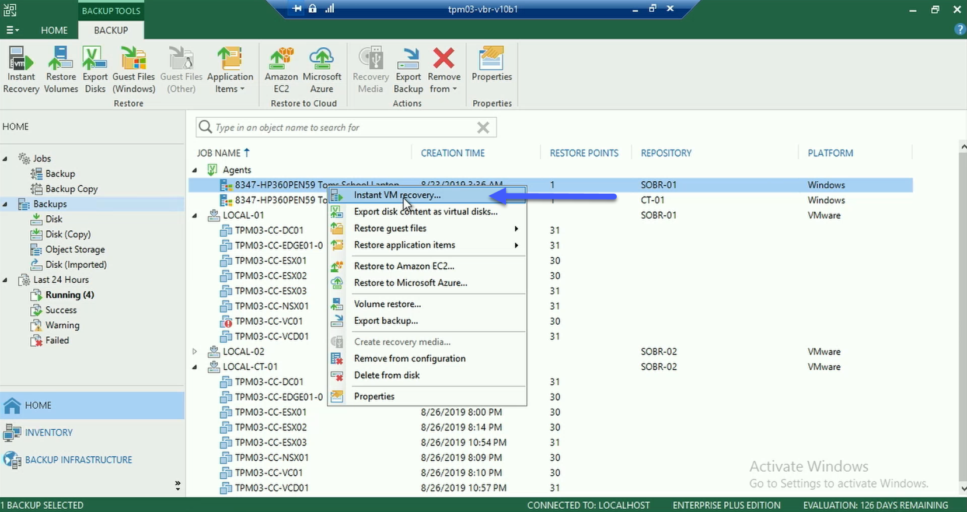The height and width of the screenshot is (512, 967).
Task: Click the object name search field
Action: [345, 127]
